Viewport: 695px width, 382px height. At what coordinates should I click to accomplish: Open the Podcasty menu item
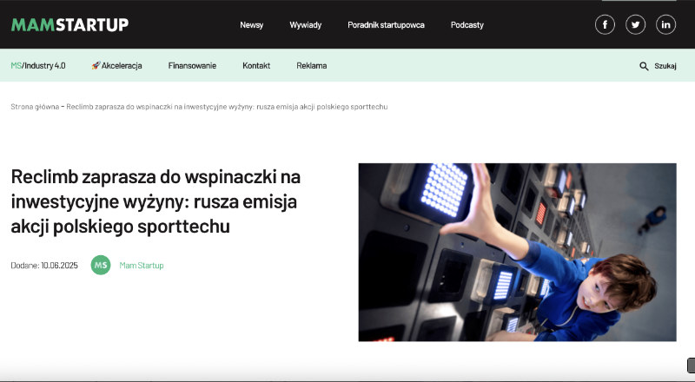pos(467,25)
